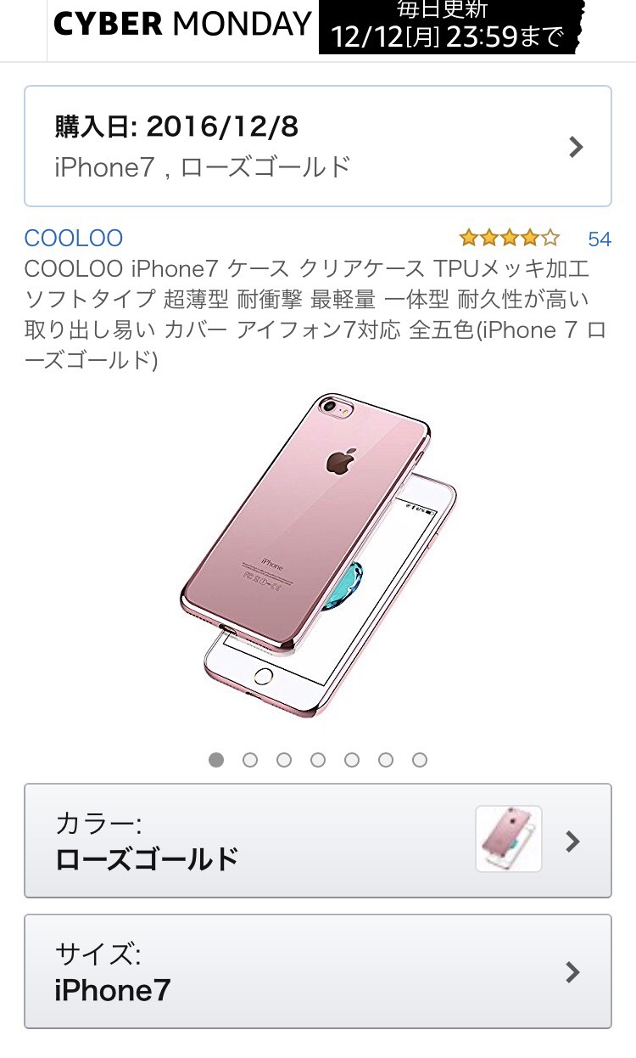Select the first image pagination dot

tap(216, 760)
